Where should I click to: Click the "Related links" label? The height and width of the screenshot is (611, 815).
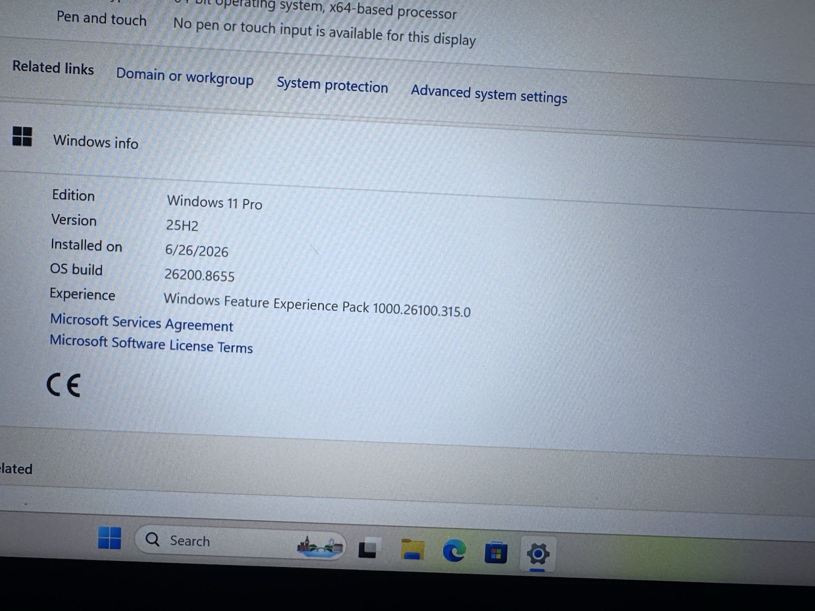coord(53,67)
